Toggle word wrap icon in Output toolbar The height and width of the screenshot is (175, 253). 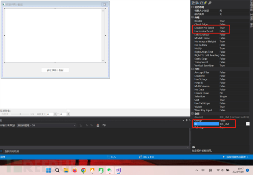click(104, 125)
